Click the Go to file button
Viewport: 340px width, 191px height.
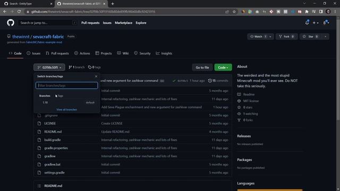coord(202,67)
